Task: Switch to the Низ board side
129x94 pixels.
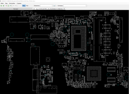Action: point(27,6)
